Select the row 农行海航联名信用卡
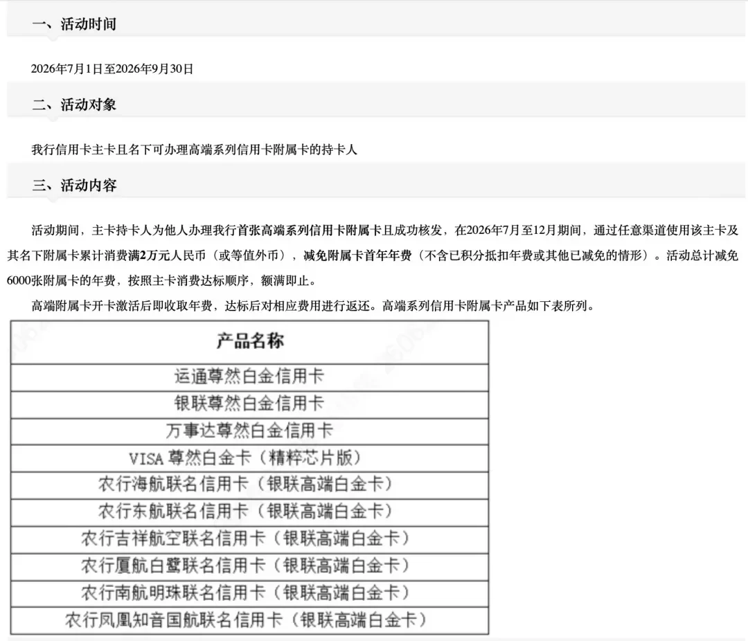Image resolution: width=748 pixels, height=641 pixels. (x=249, y=485)
